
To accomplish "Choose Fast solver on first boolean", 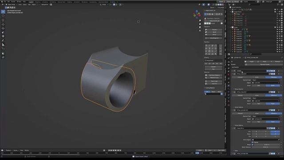I will pos(259,85).
